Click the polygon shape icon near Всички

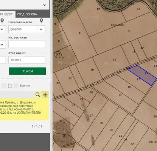(10, 86)
